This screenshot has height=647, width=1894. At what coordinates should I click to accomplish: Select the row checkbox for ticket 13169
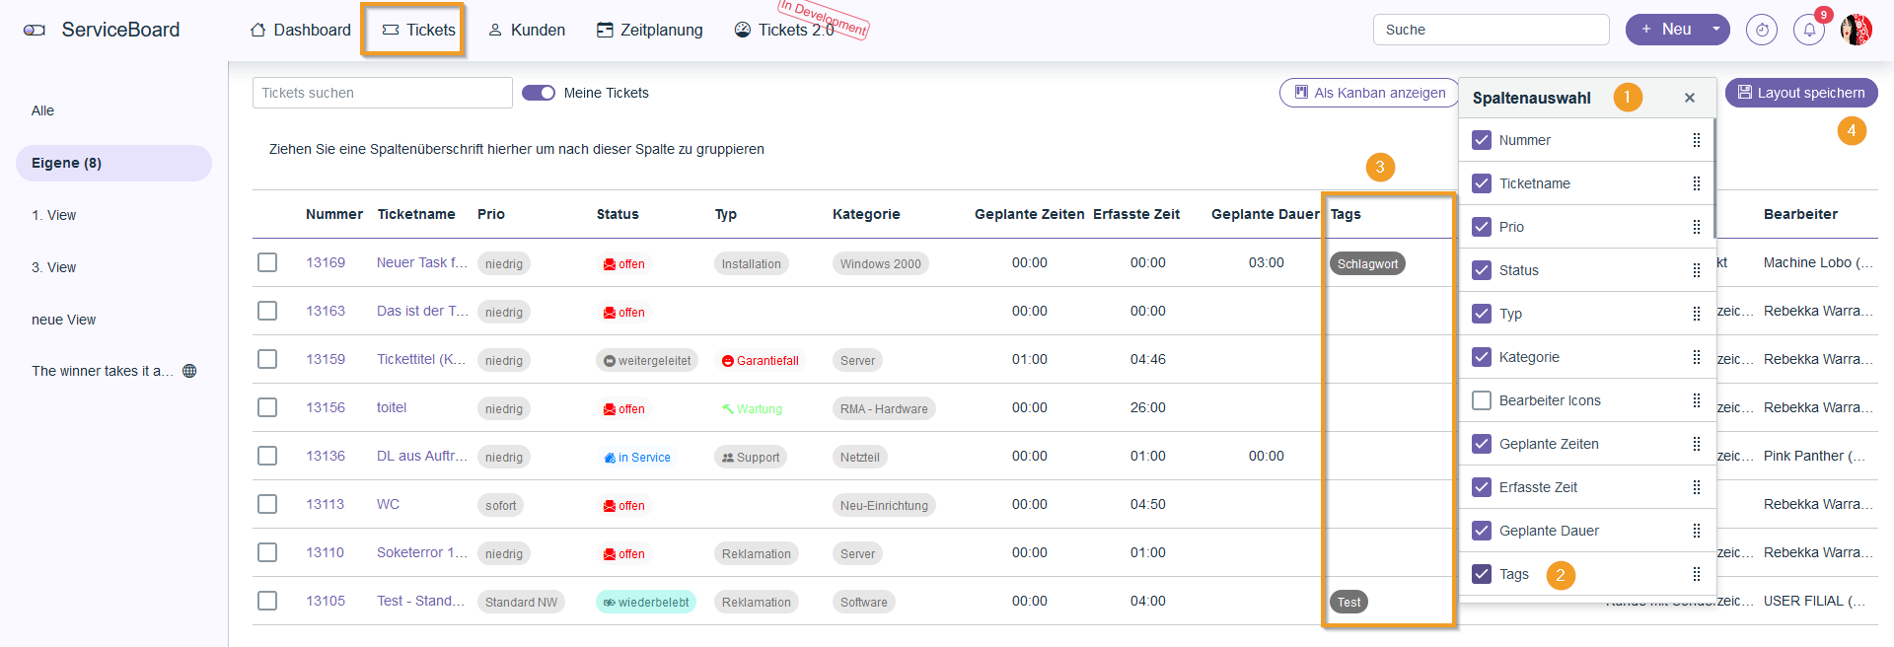click(x=267, y=262)
